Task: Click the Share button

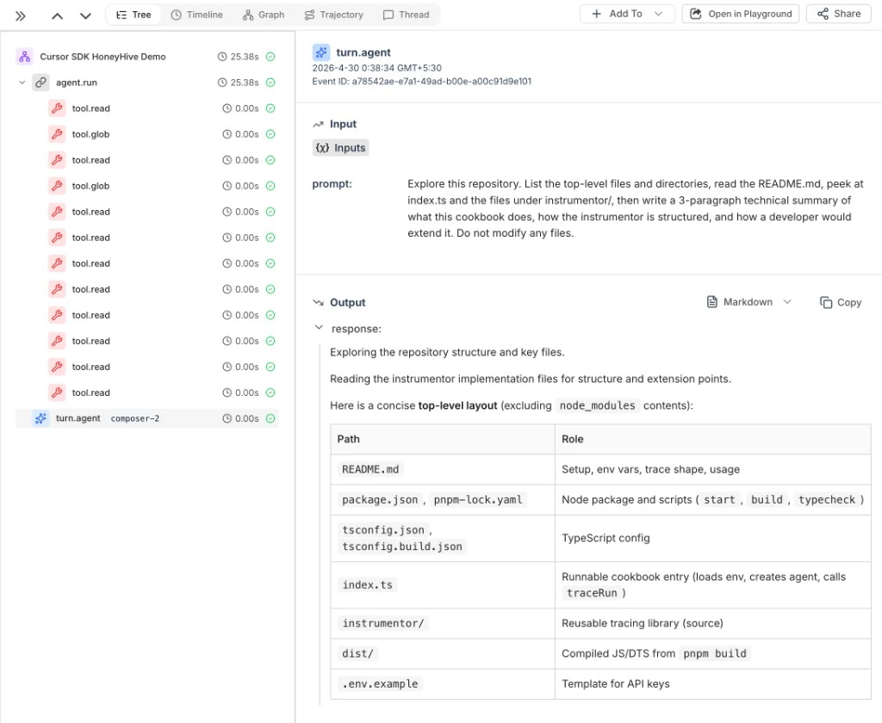Action: [839, 14]
